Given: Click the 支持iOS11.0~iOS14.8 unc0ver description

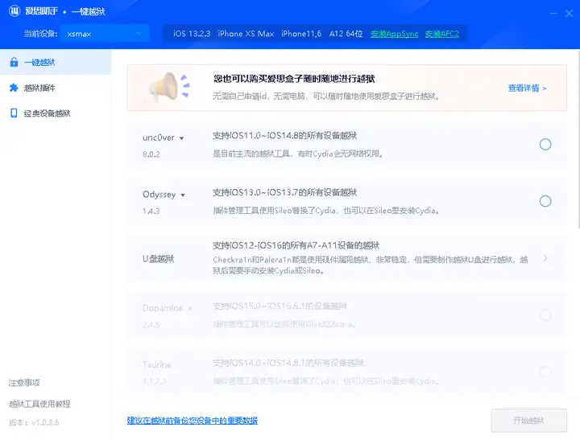Looking at the screenshot, I should [285, 136].
